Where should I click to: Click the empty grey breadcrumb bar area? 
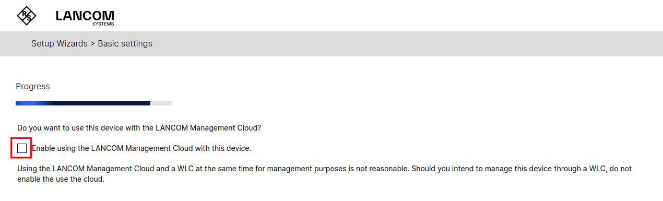click(407, 44)
